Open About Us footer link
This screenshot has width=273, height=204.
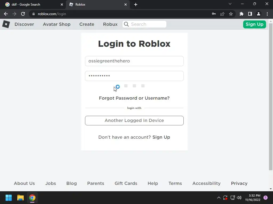pos(24,183)
